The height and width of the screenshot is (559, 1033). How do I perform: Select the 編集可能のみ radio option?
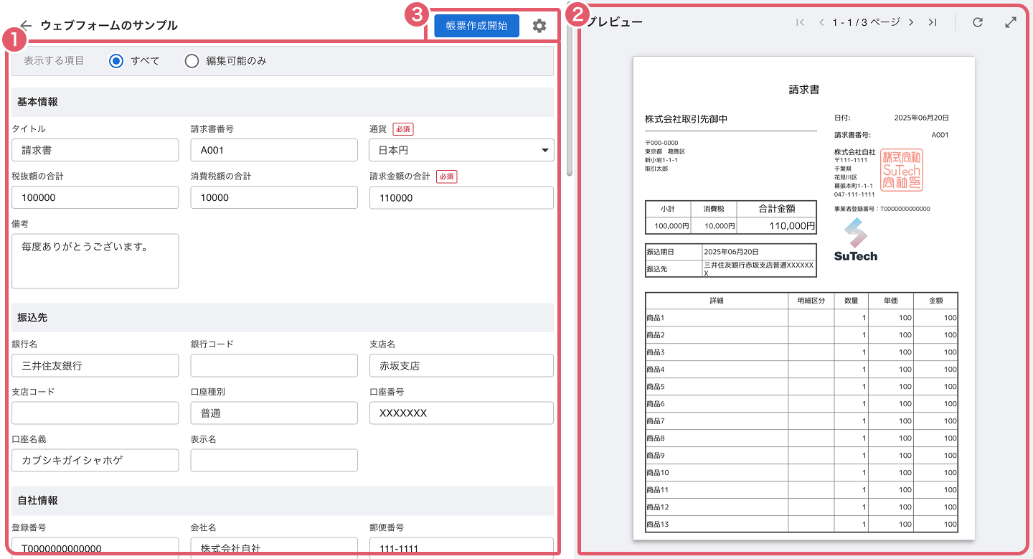click(x=192, y=61)
